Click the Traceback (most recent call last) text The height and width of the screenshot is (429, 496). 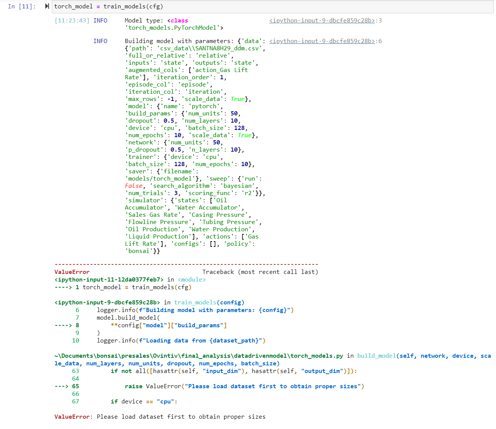click(x=260, y=272)
